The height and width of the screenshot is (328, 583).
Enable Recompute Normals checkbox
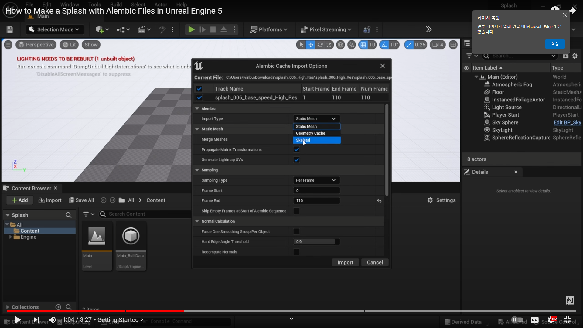296,252
